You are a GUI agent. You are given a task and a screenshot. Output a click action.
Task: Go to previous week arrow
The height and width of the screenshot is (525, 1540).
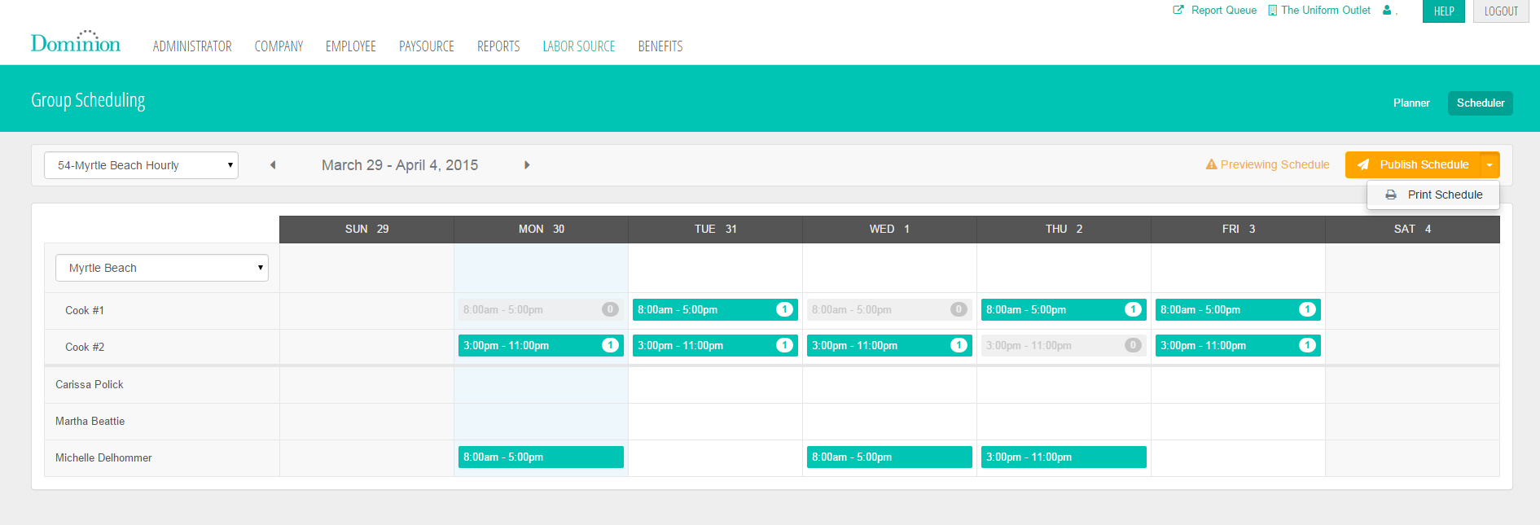(x=273, y=165)
